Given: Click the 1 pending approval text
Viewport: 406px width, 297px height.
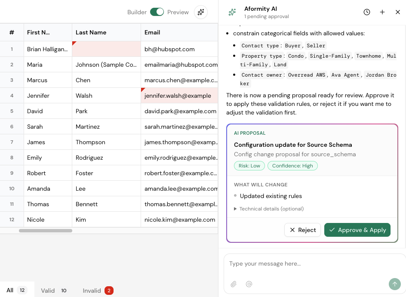Looking at the screenshot, I should 267,16.
